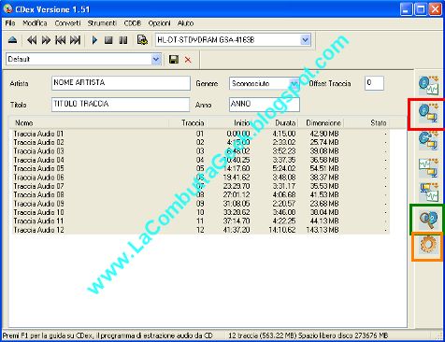Click the eject CD icon
Screen dimensions: 445x342
(x=12, y=40)
